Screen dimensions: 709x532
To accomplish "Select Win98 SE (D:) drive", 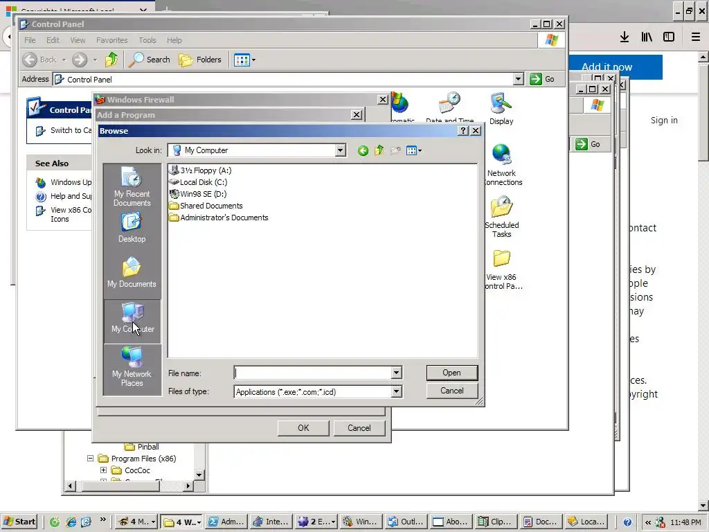I will 197,194.
